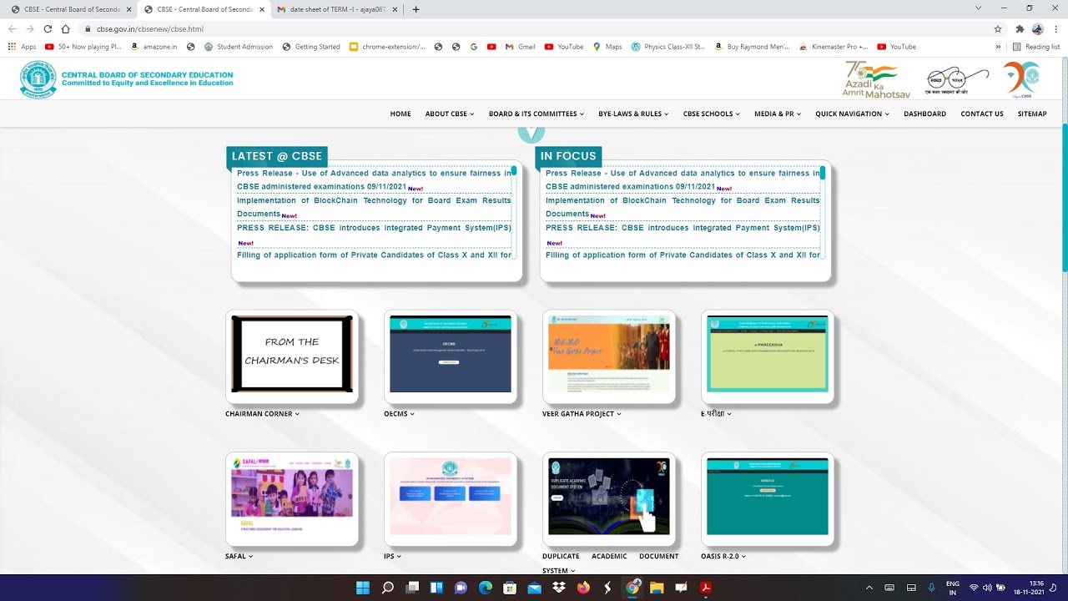Image resolution: width=1068 pixels, height=601 pixels.
Task: Open In Focus Integrated Payment System press release
Action: 683,234
